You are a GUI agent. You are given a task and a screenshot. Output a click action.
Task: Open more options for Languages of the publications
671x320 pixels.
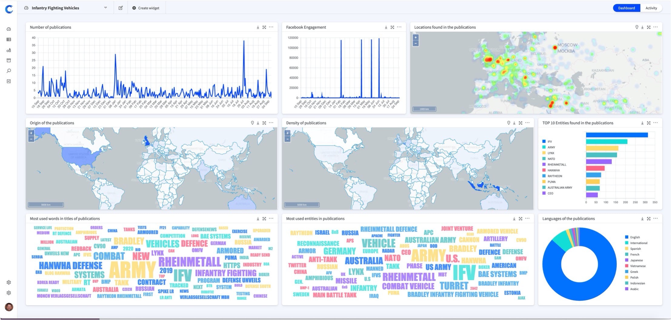click(656, 219)
